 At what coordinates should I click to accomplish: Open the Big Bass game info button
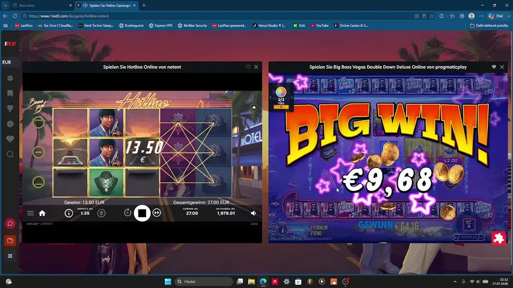point(283,230)
